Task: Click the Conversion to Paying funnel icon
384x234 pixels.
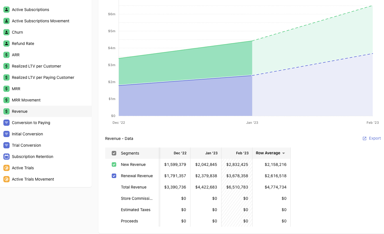Action: point(6,123)
